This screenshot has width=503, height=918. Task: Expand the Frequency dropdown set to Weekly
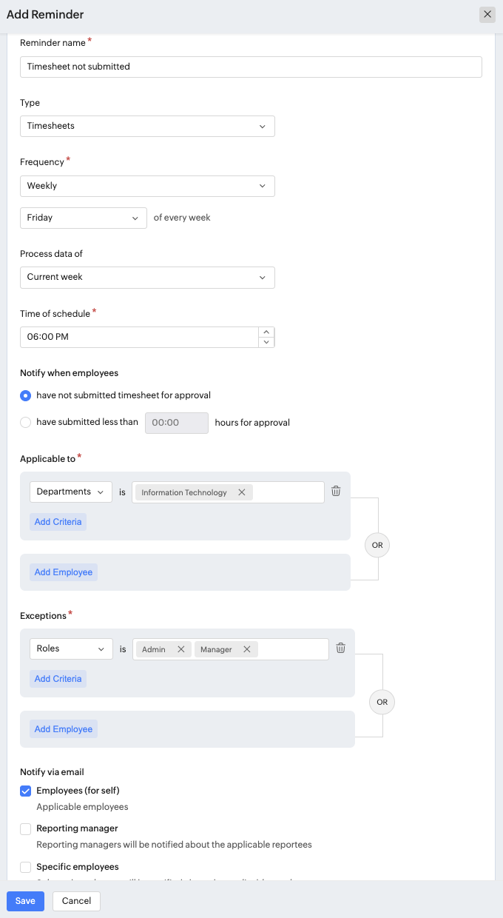click(147, 186)
